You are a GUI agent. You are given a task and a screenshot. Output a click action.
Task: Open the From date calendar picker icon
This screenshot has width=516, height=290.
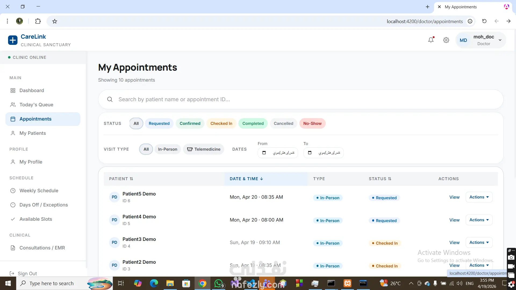tap(264, 153)
